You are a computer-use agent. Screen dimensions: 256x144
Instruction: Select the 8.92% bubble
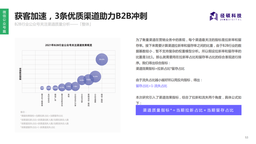click(x=88, y=80)
